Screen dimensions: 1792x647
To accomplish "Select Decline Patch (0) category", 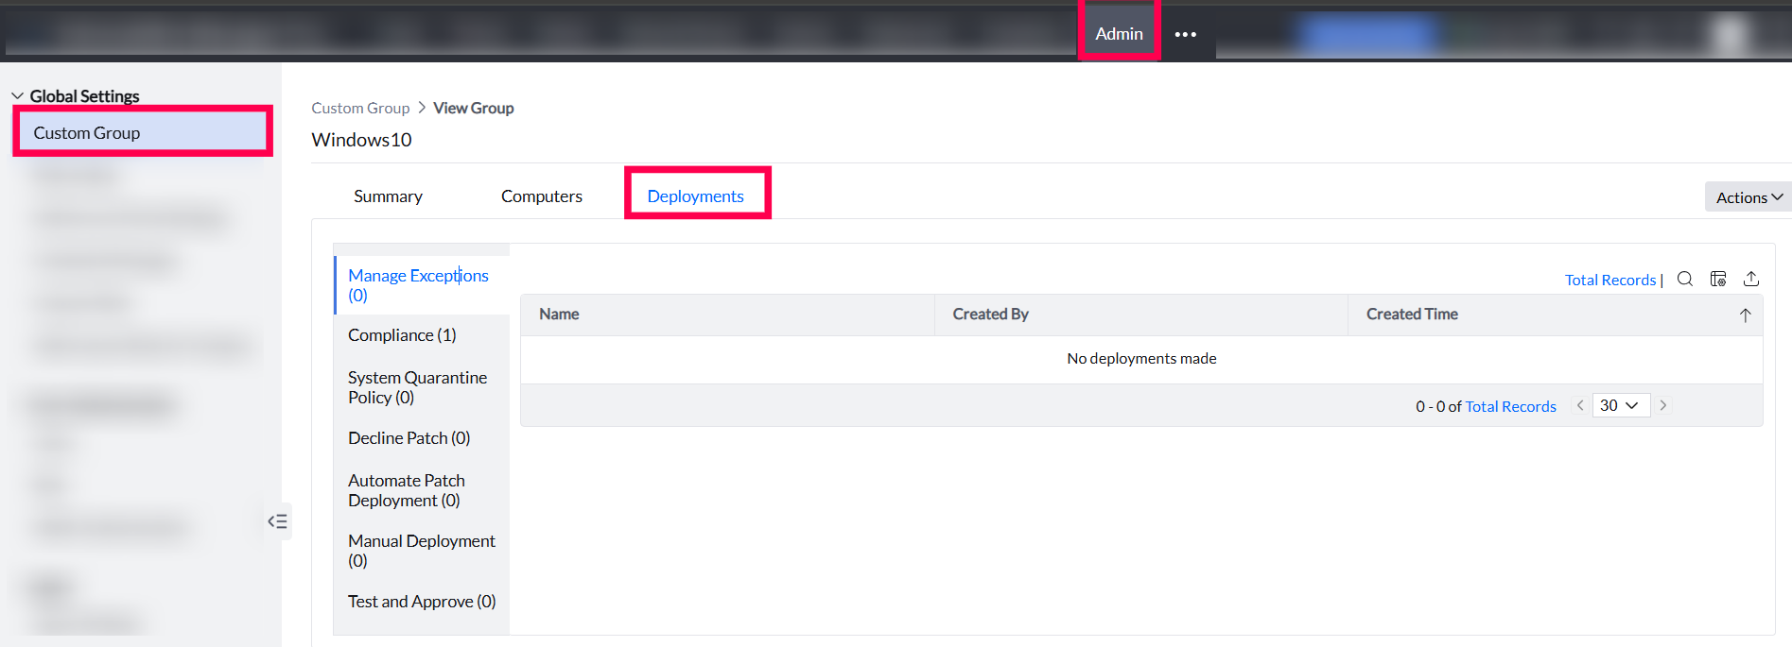I will click(409, 438).
